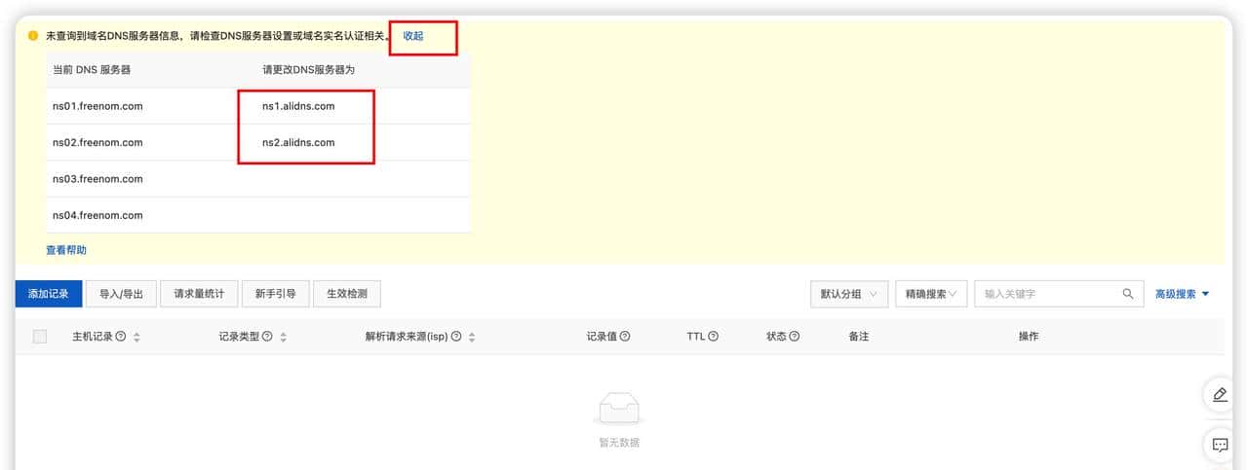Click the 请更改DNS服务器为 column header
1248x470 pixels.
(x=310, y=70)
